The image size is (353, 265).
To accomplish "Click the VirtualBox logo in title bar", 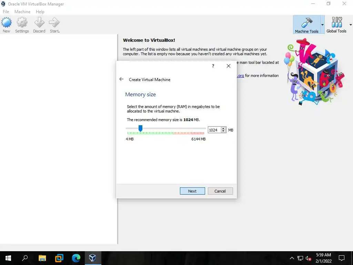I will click(x=3, y=4).
